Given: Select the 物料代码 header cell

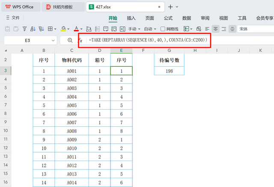Looking at the screenshot, I should [71, 60].
